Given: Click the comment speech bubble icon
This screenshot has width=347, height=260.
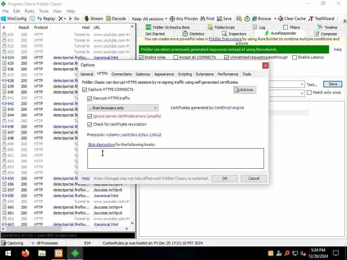Looking at the screenshot, I should point(32,19).
